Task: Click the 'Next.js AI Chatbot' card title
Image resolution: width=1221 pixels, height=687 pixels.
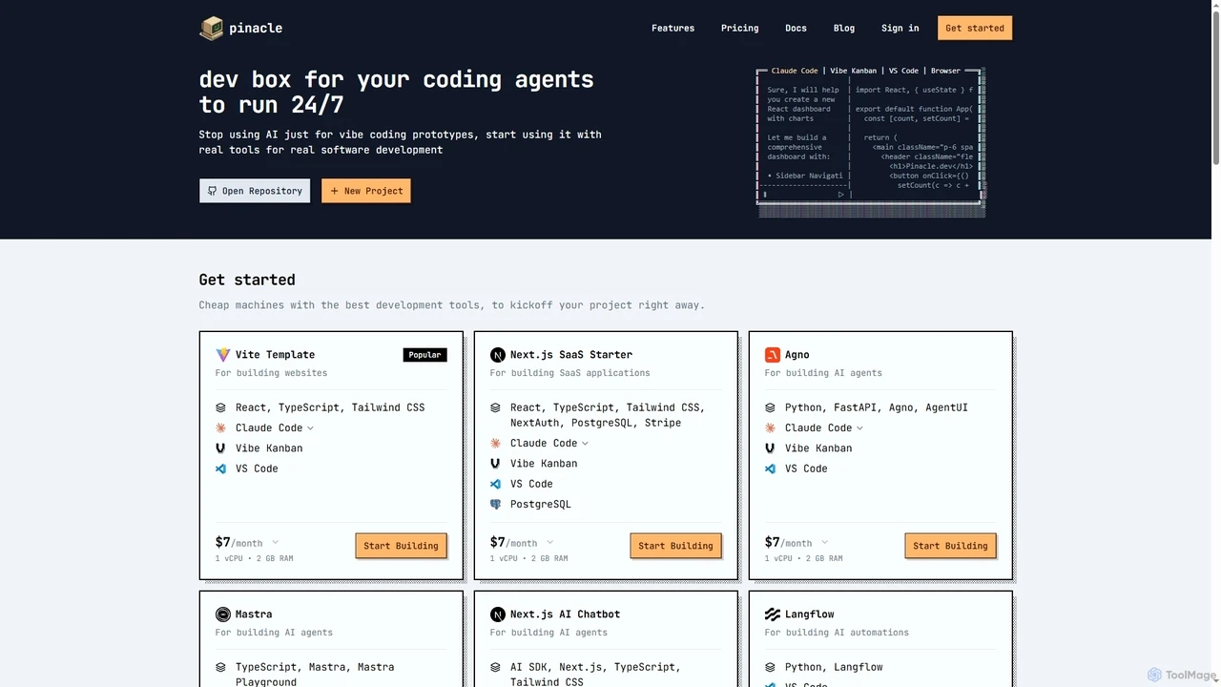Action: coord(565,614)
